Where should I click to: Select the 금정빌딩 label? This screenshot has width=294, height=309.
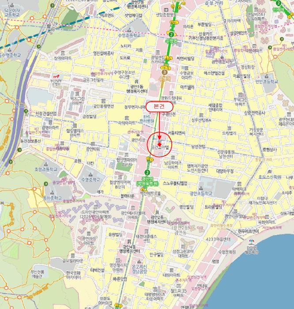coord(89,117)
